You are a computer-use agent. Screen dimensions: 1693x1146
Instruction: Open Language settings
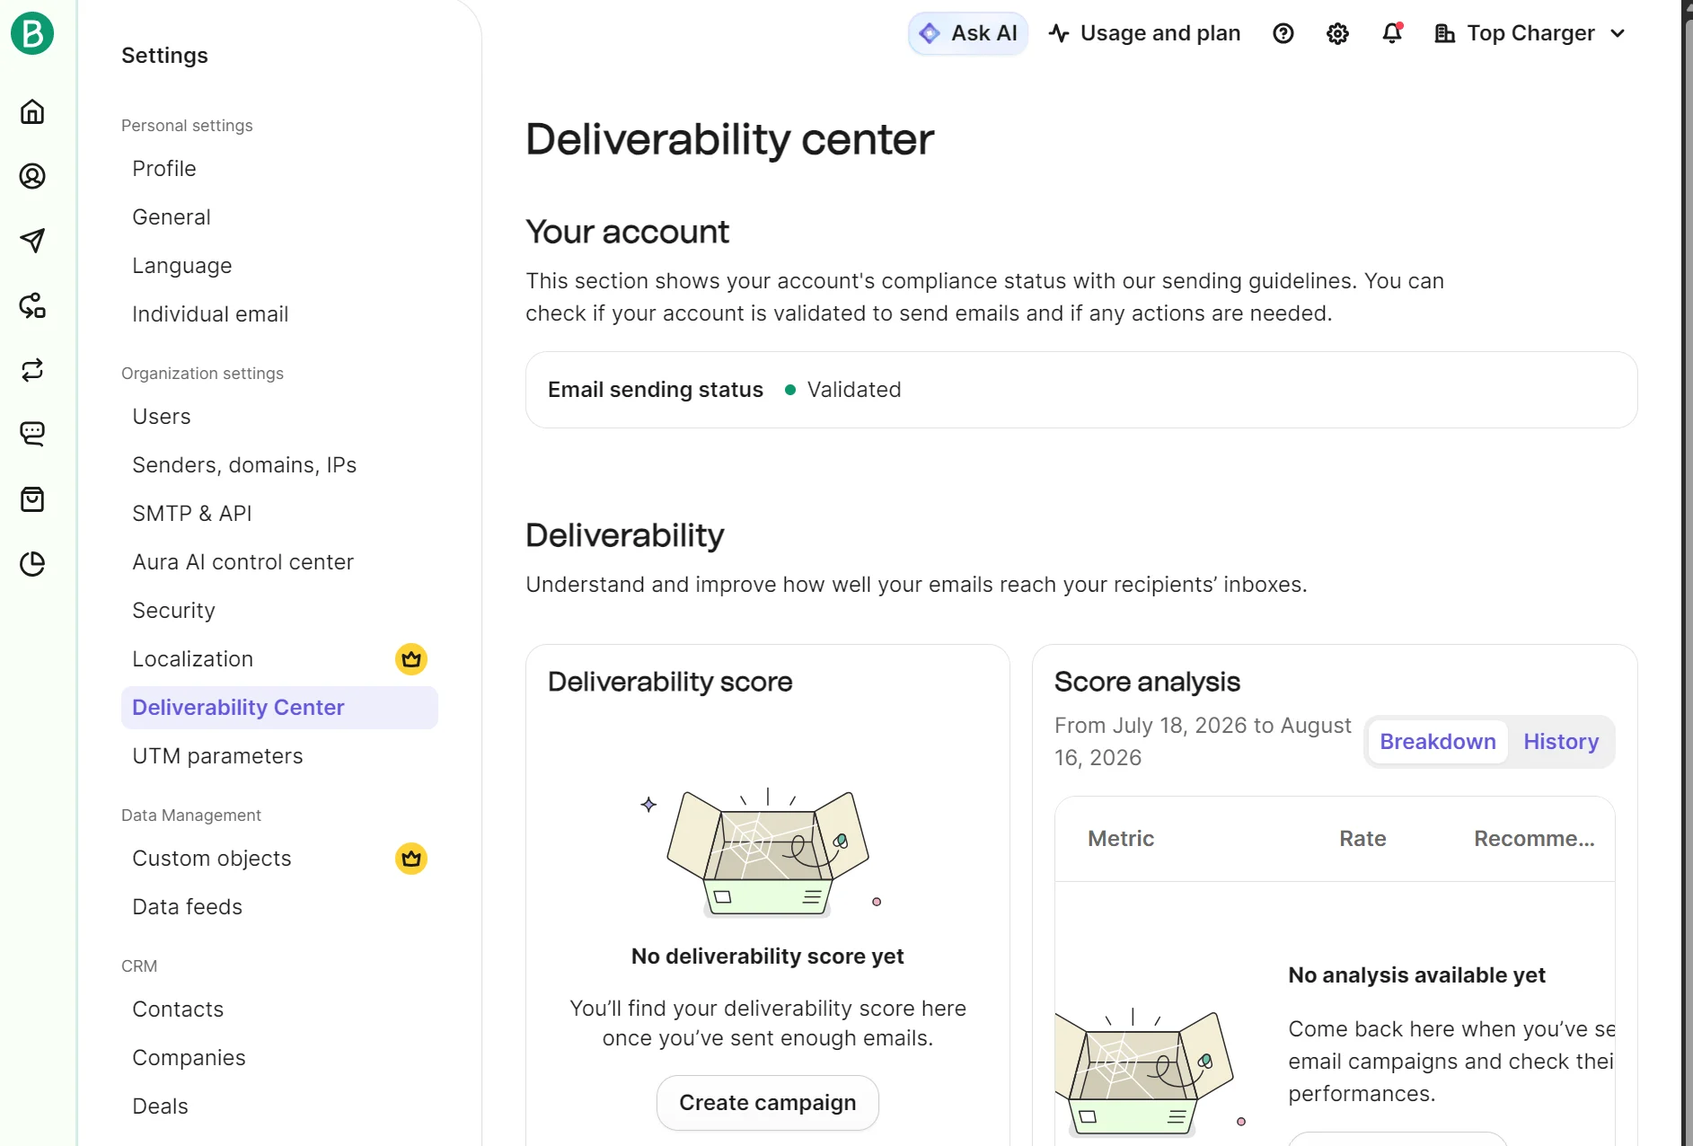[182, 266]
